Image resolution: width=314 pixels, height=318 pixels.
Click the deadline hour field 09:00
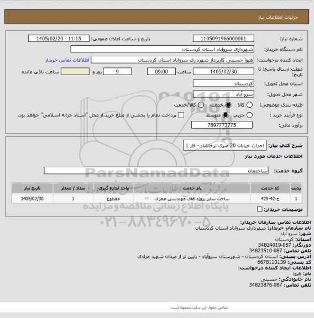(161, 72)
